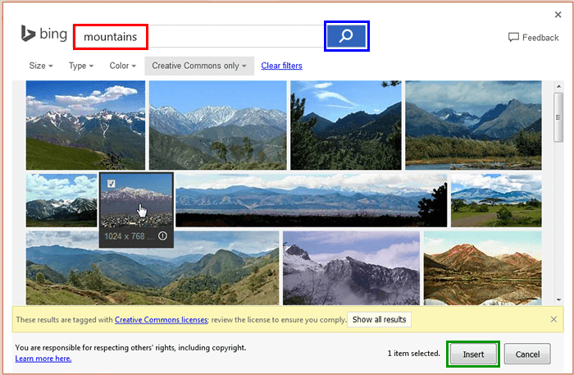Select the snowy peaks with clouds thumbnail
Screen dimensions: 574x375
(x=85, y=126)
